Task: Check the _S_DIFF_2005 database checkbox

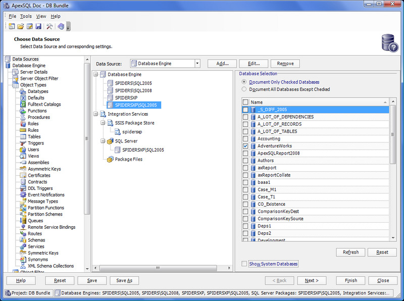Action: [x=245, y=110]
